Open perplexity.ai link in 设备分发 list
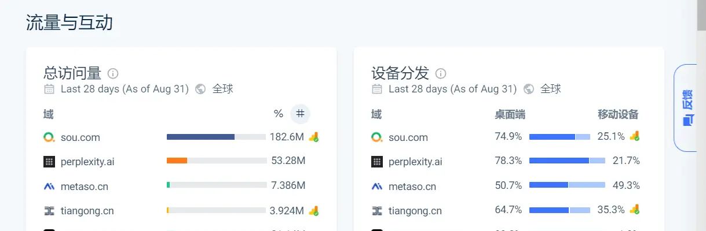 click(415, 162)
